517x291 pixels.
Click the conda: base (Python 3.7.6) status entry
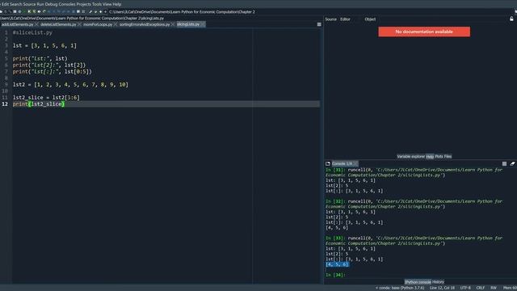point(400,288)
